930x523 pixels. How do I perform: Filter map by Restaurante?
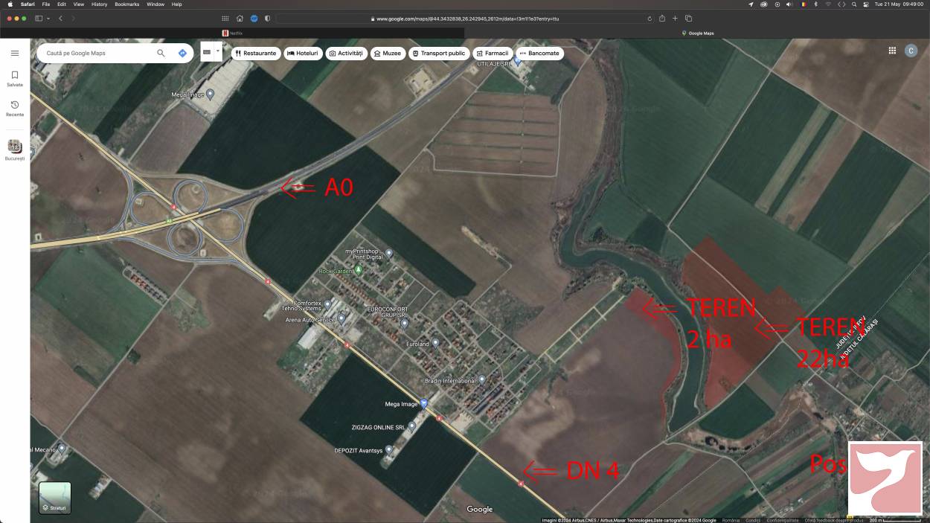click(255, 54)
